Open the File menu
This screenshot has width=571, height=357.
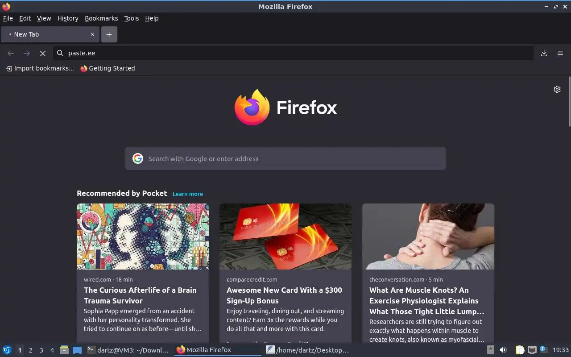pyautogui.click(x=8, y=18)
